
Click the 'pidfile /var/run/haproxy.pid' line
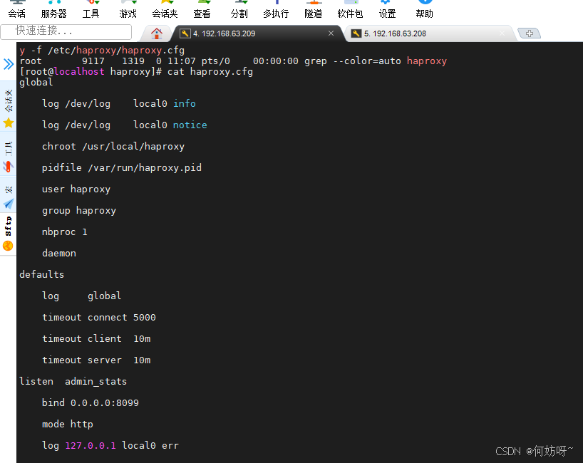[122, 167]
